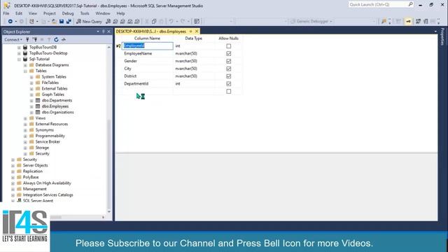
Task: Open the Edit menu
Action: point(19,13)
